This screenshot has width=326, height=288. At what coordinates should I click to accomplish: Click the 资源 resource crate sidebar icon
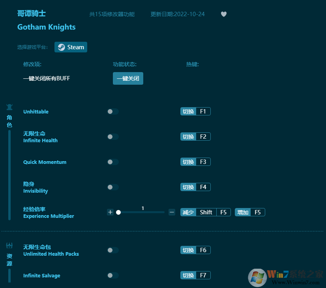tap(9, 245)
